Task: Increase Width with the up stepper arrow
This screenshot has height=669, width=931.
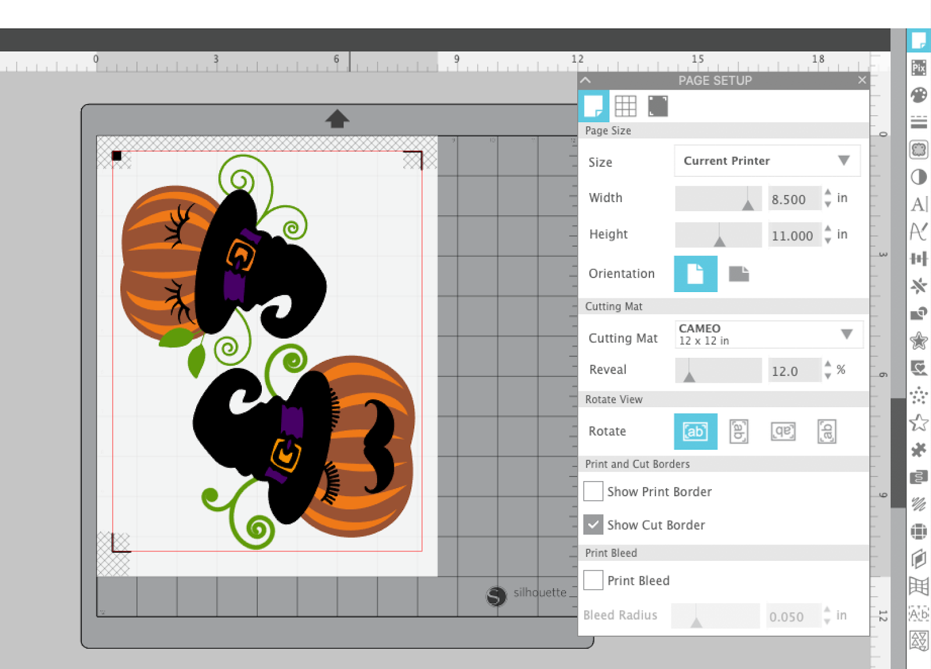Action: tap(827, 192)
